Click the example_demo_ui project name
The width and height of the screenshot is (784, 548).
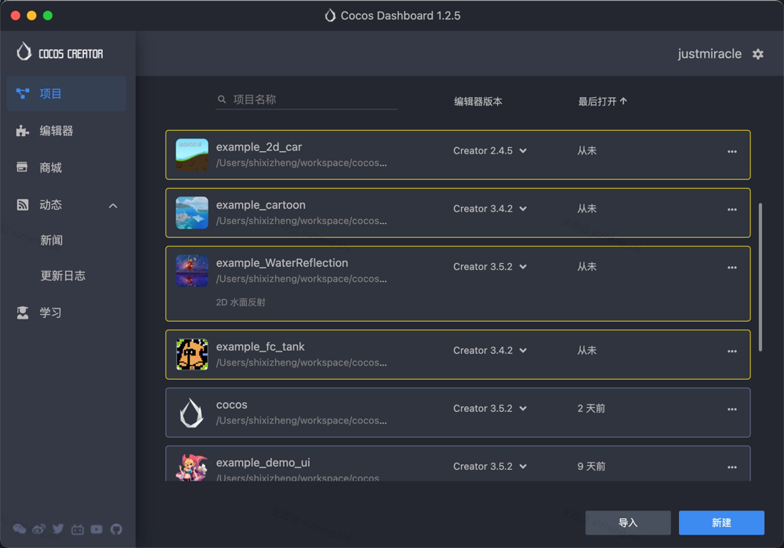263,463
